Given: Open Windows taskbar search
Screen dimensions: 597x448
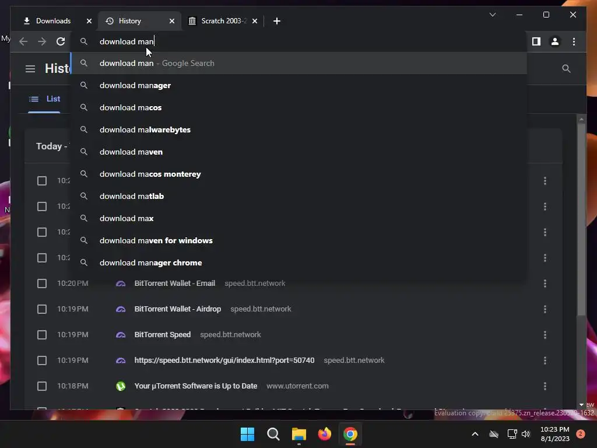Looking at the screenshot, I should pos(273,434).
